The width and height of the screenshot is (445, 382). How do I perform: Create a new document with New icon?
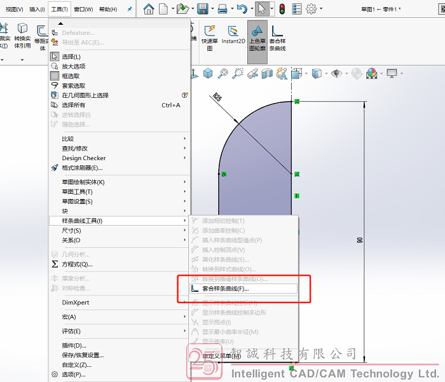(163, 9)
